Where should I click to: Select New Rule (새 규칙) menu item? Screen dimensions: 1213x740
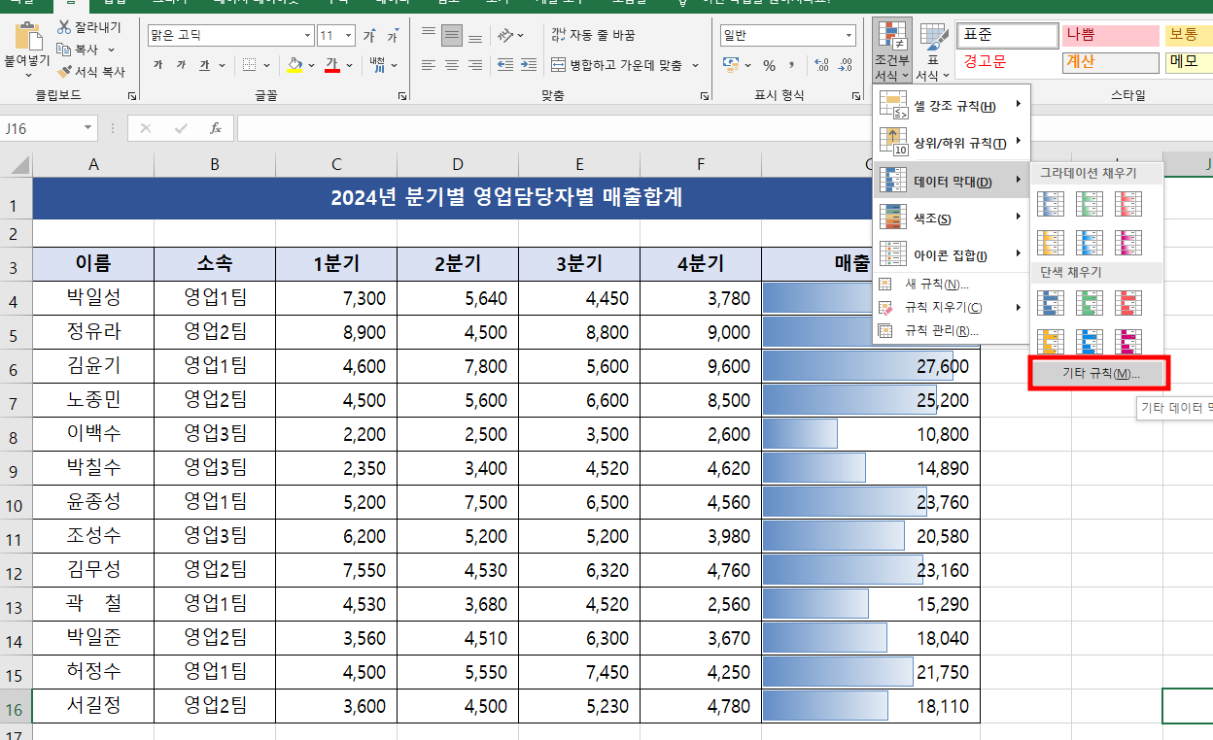(x=951, y=284)
